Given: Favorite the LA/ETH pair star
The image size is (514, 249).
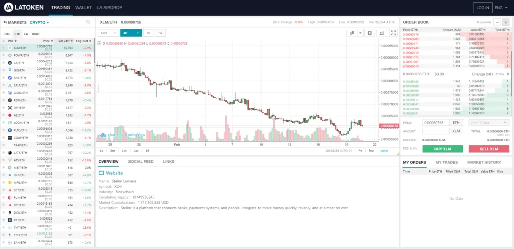Looking at the screenshot, I should click(x=4, y=63).
